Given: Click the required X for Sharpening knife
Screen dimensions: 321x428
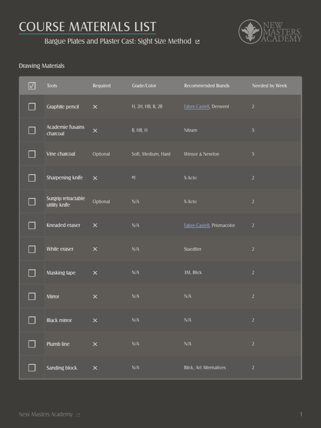Looking at the screenshot, I should tap(95, 178).
